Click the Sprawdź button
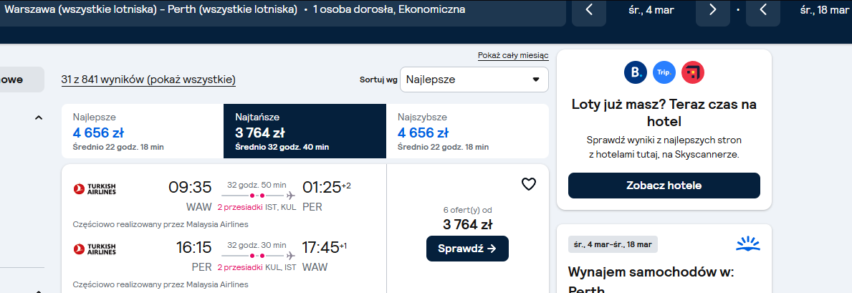This screenshot has height=293, width=852. (467, 249)
